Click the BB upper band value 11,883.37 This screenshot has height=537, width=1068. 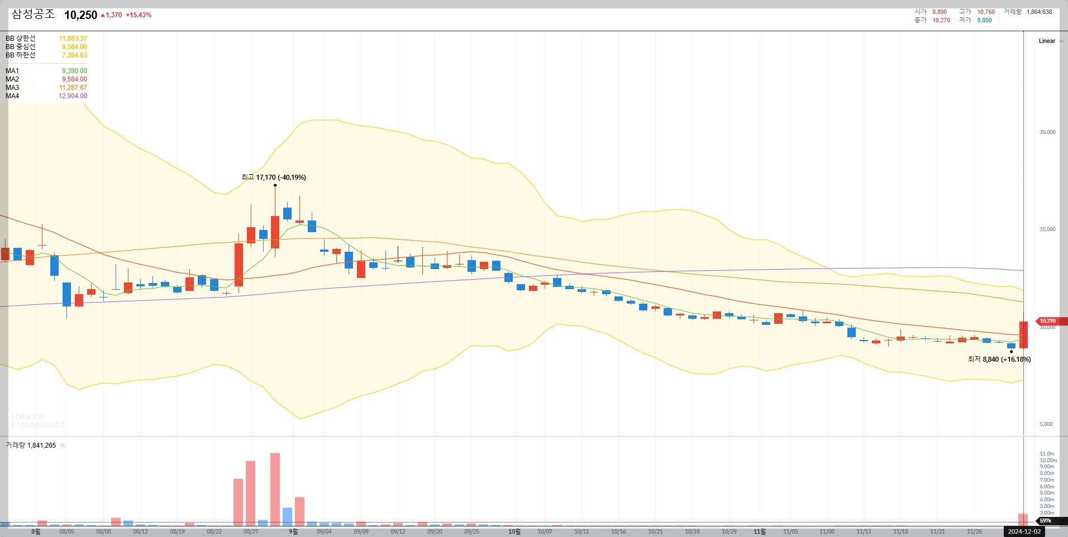coord(73,39)
